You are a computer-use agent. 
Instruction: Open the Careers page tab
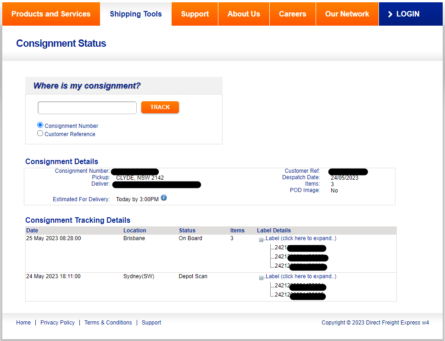[x=292, y=14]
